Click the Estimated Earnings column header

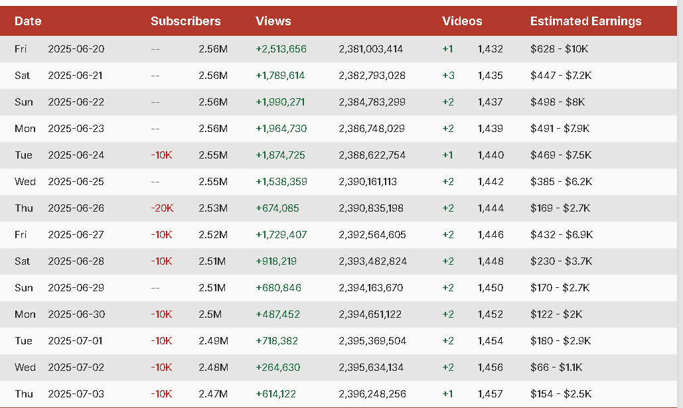click(x=585, y=21)
